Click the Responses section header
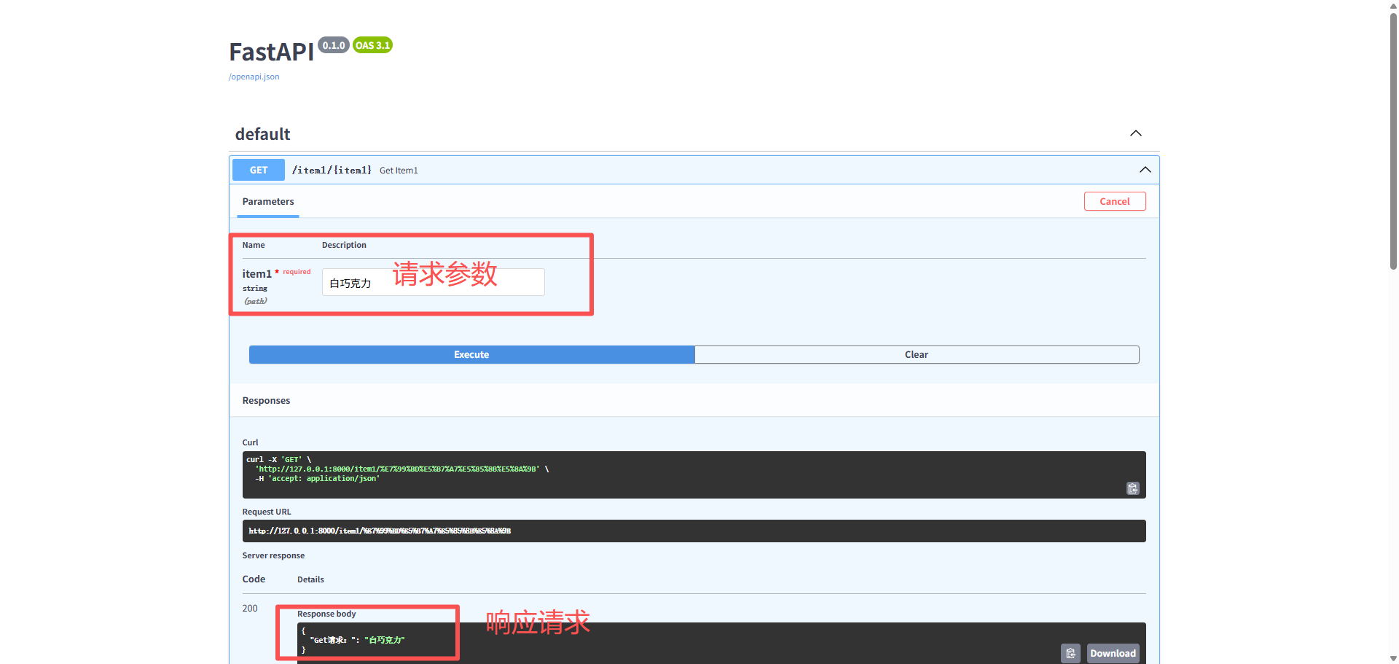 (x=266, y=400)
